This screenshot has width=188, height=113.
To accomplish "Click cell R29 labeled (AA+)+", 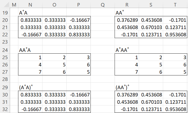I will coord(127,87).
